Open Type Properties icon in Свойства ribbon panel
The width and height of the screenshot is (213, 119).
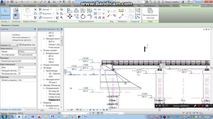point(16,11)
